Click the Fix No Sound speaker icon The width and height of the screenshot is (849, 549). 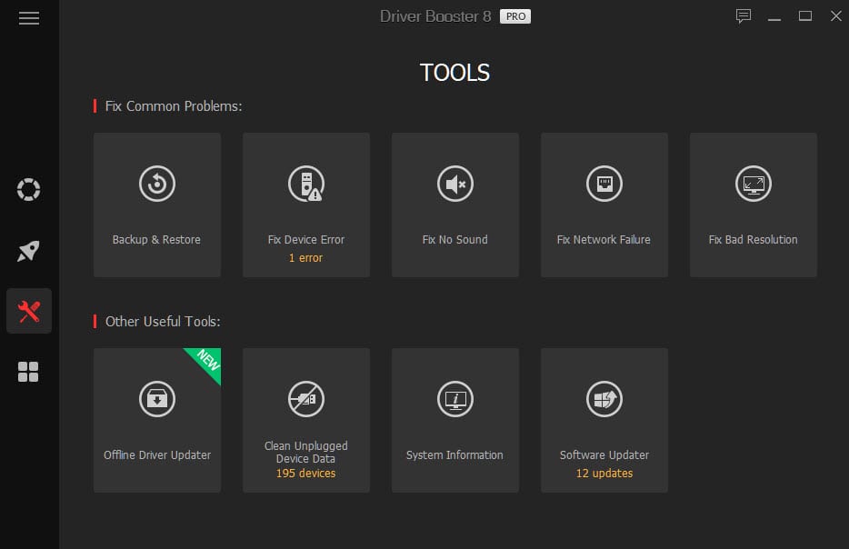click(454, 184)
